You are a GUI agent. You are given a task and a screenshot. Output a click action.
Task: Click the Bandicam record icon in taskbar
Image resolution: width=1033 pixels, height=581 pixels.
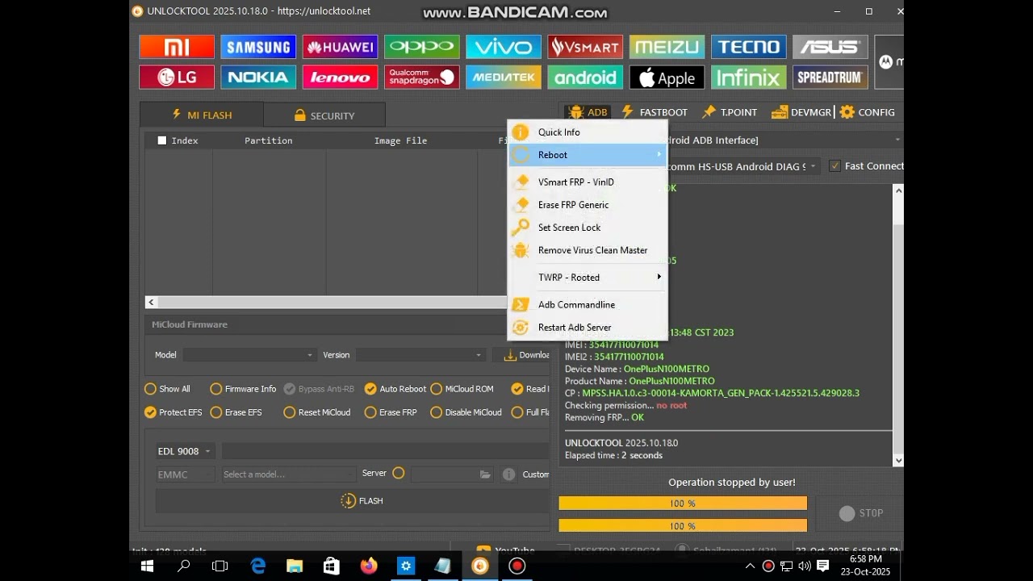517,566
